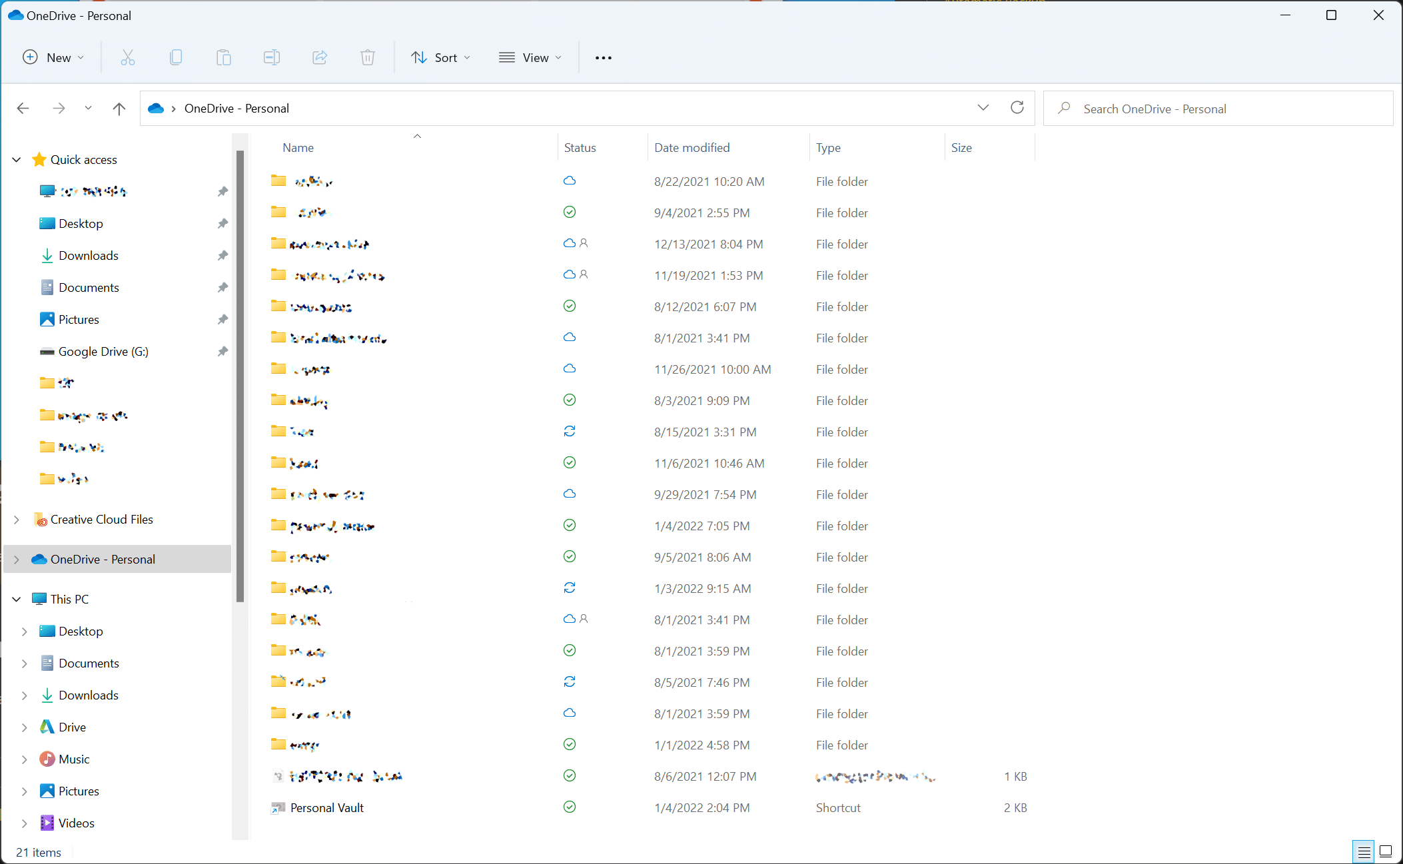Open the View menu

[x=530, y=57]
